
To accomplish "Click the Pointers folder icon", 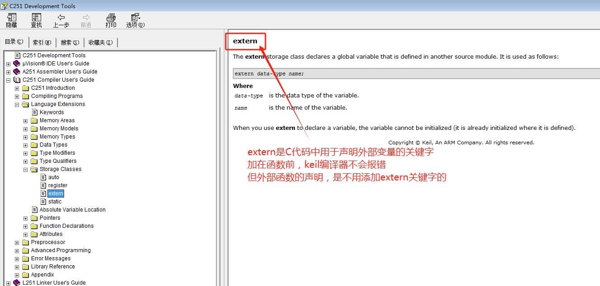I will point(34,218).
